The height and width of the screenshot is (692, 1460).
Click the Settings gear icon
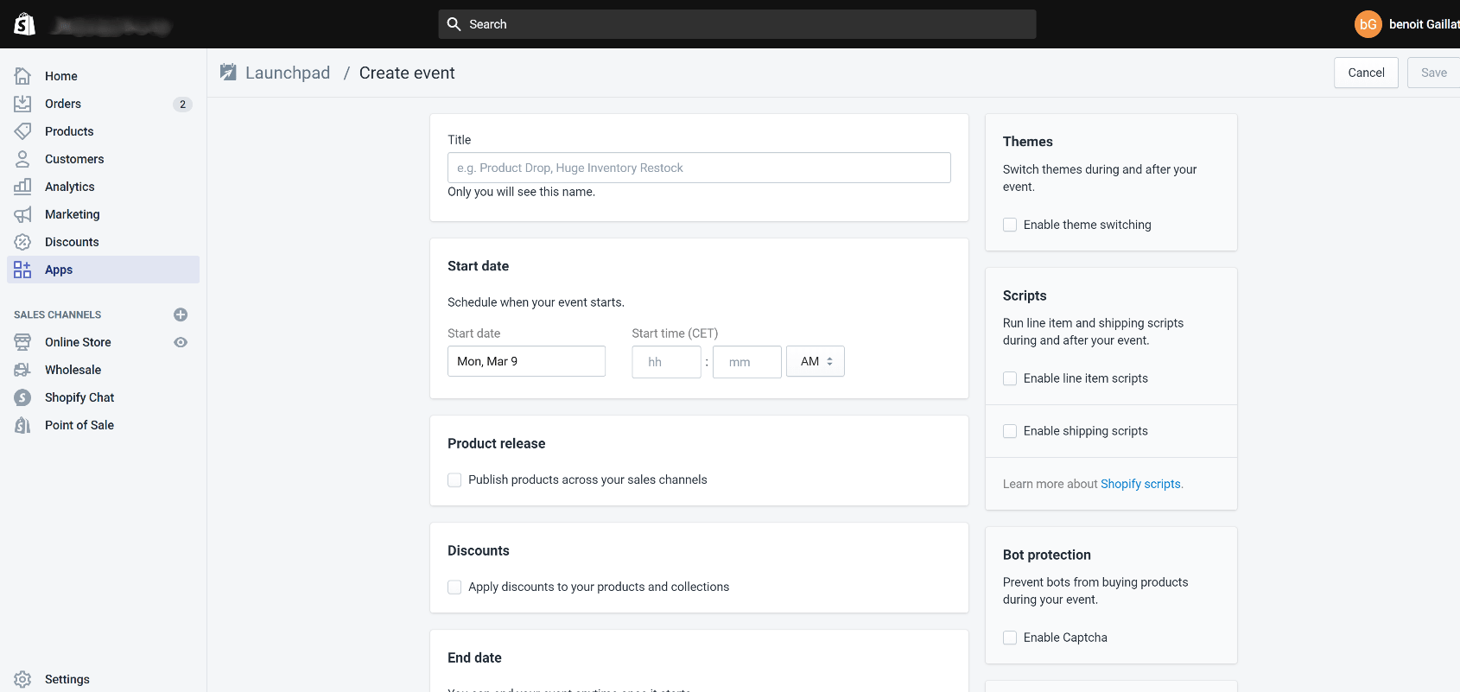coord(22,679)
